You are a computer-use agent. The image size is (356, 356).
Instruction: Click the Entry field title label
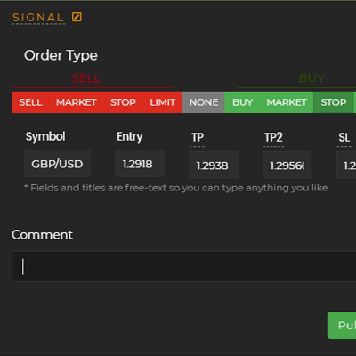pyautogui.click(x=129, y=137)
